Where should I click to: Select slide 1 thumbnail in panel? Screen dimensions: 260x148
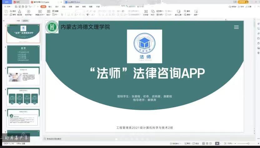(x=23, y=33)
